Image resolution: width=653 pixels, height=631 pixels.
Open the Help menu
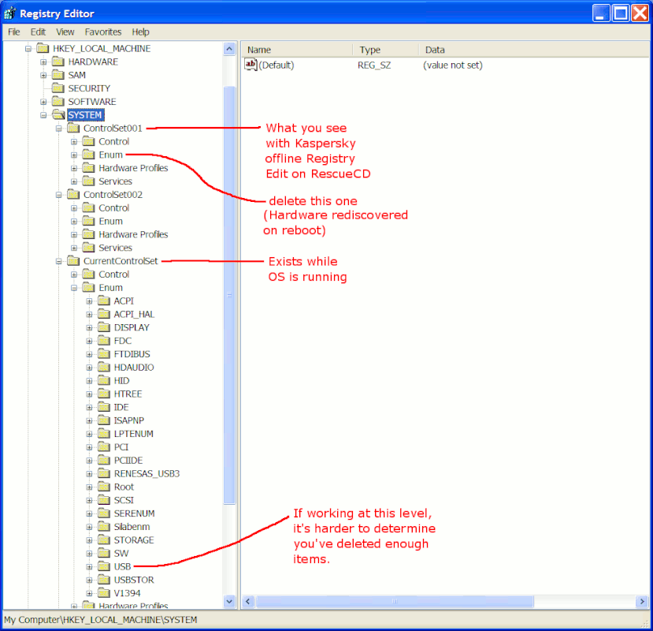[x=140, y=32]
